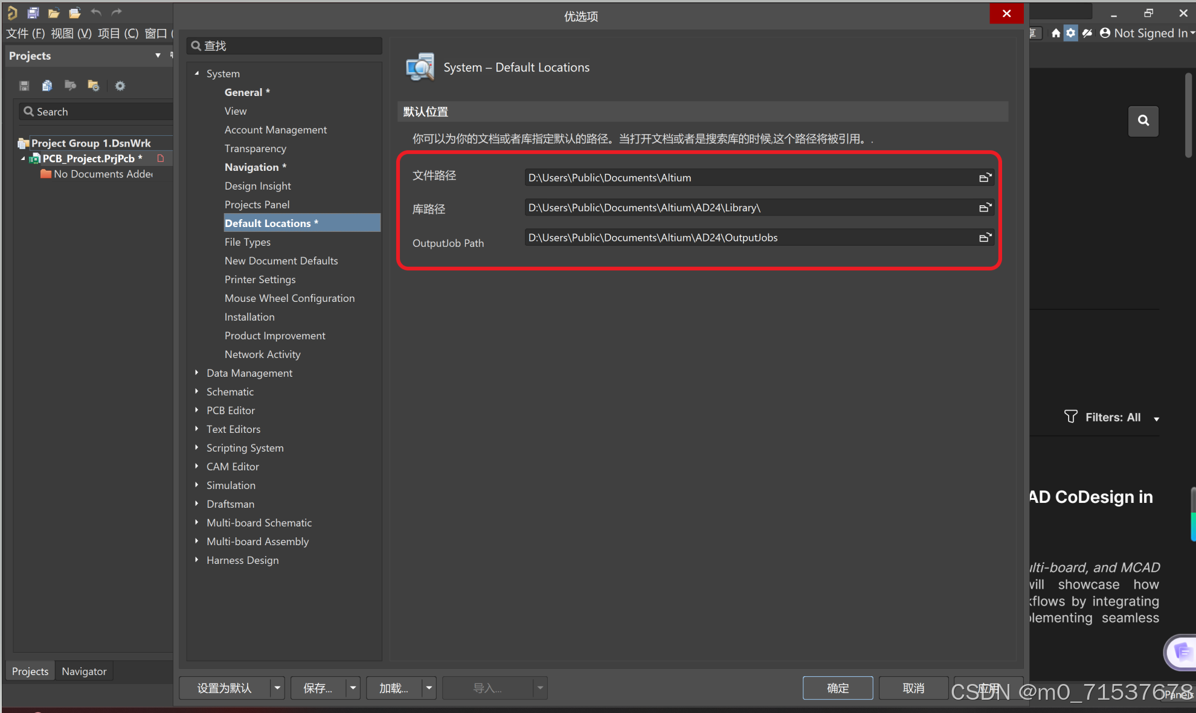The image size is (1196, 713).
Task: Click the 取消 button
Action: pyautogui.click(x=913, y=688)
